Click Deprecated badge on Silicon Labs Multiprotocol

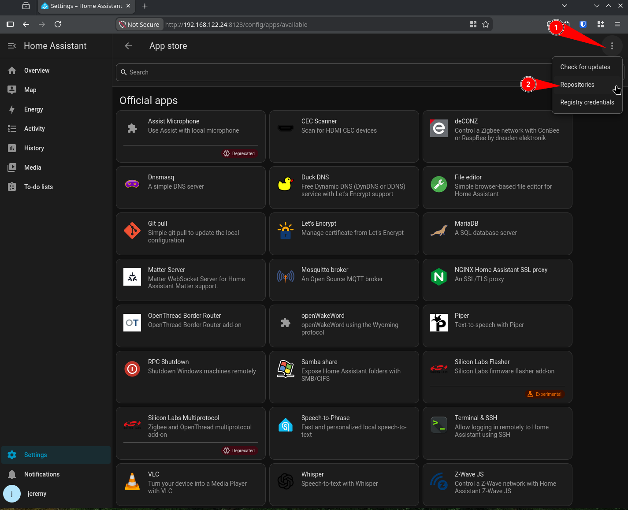[239, 450]
